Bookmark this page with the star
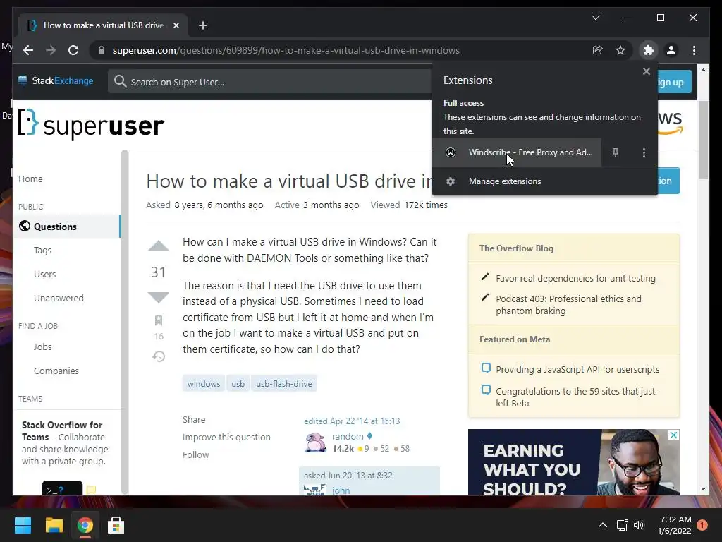This screenshot has width=722, height=542. point(620,50)
